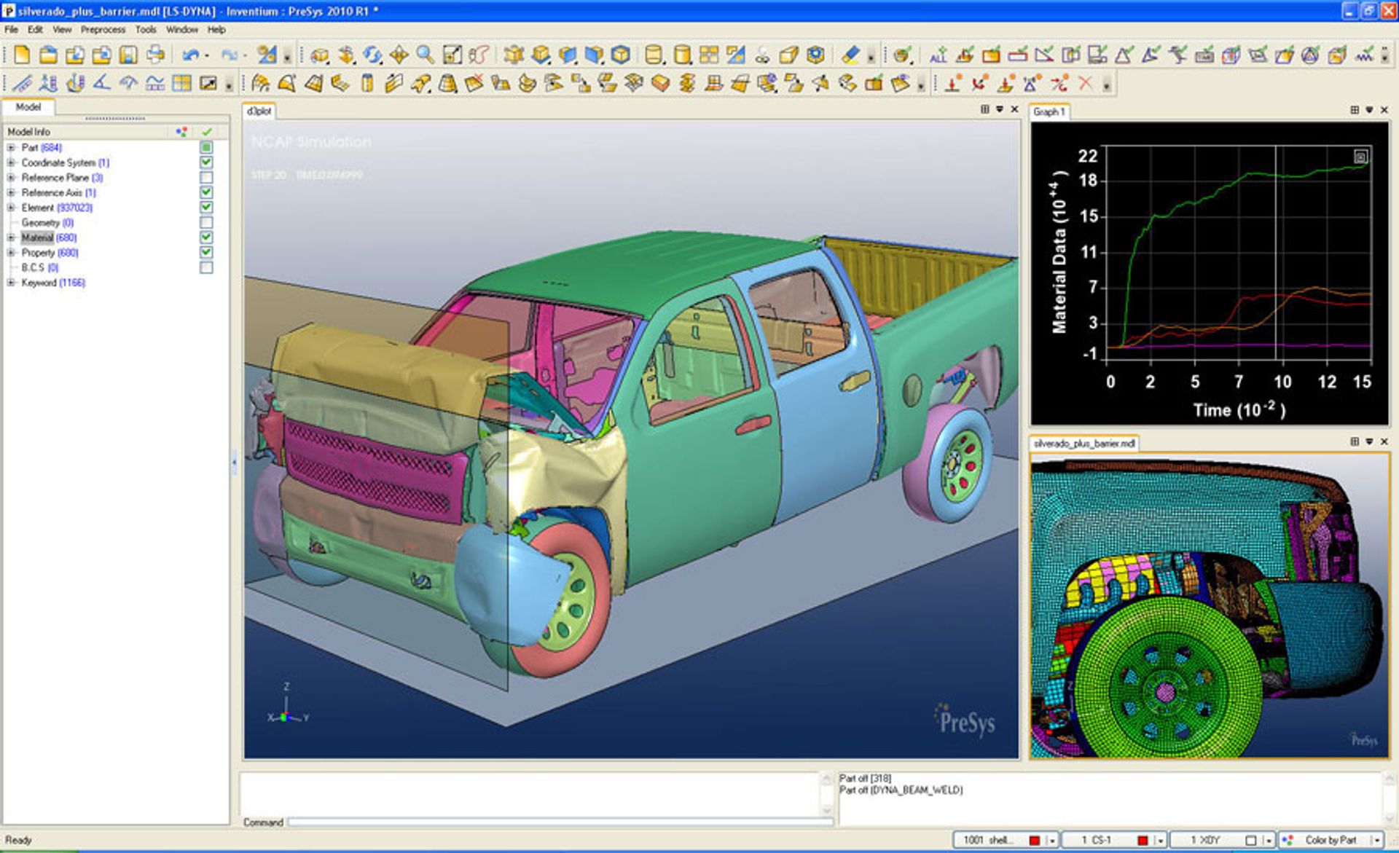Click the zoom window box icon
The image size is (1399, 853).
coord(452,55)
